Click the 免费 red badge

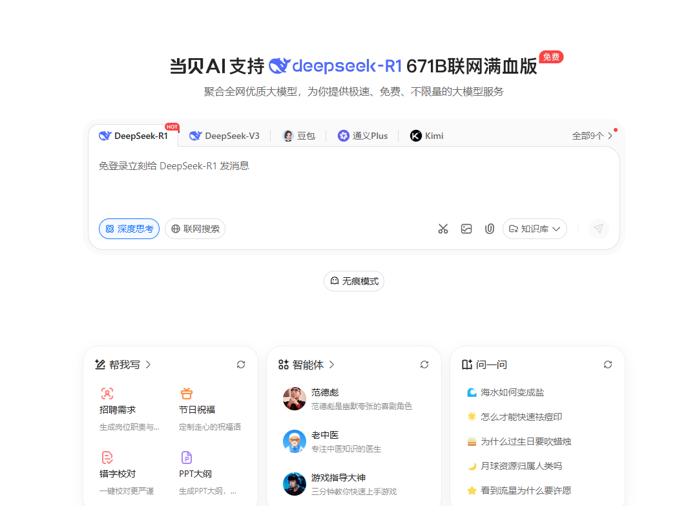551,57
